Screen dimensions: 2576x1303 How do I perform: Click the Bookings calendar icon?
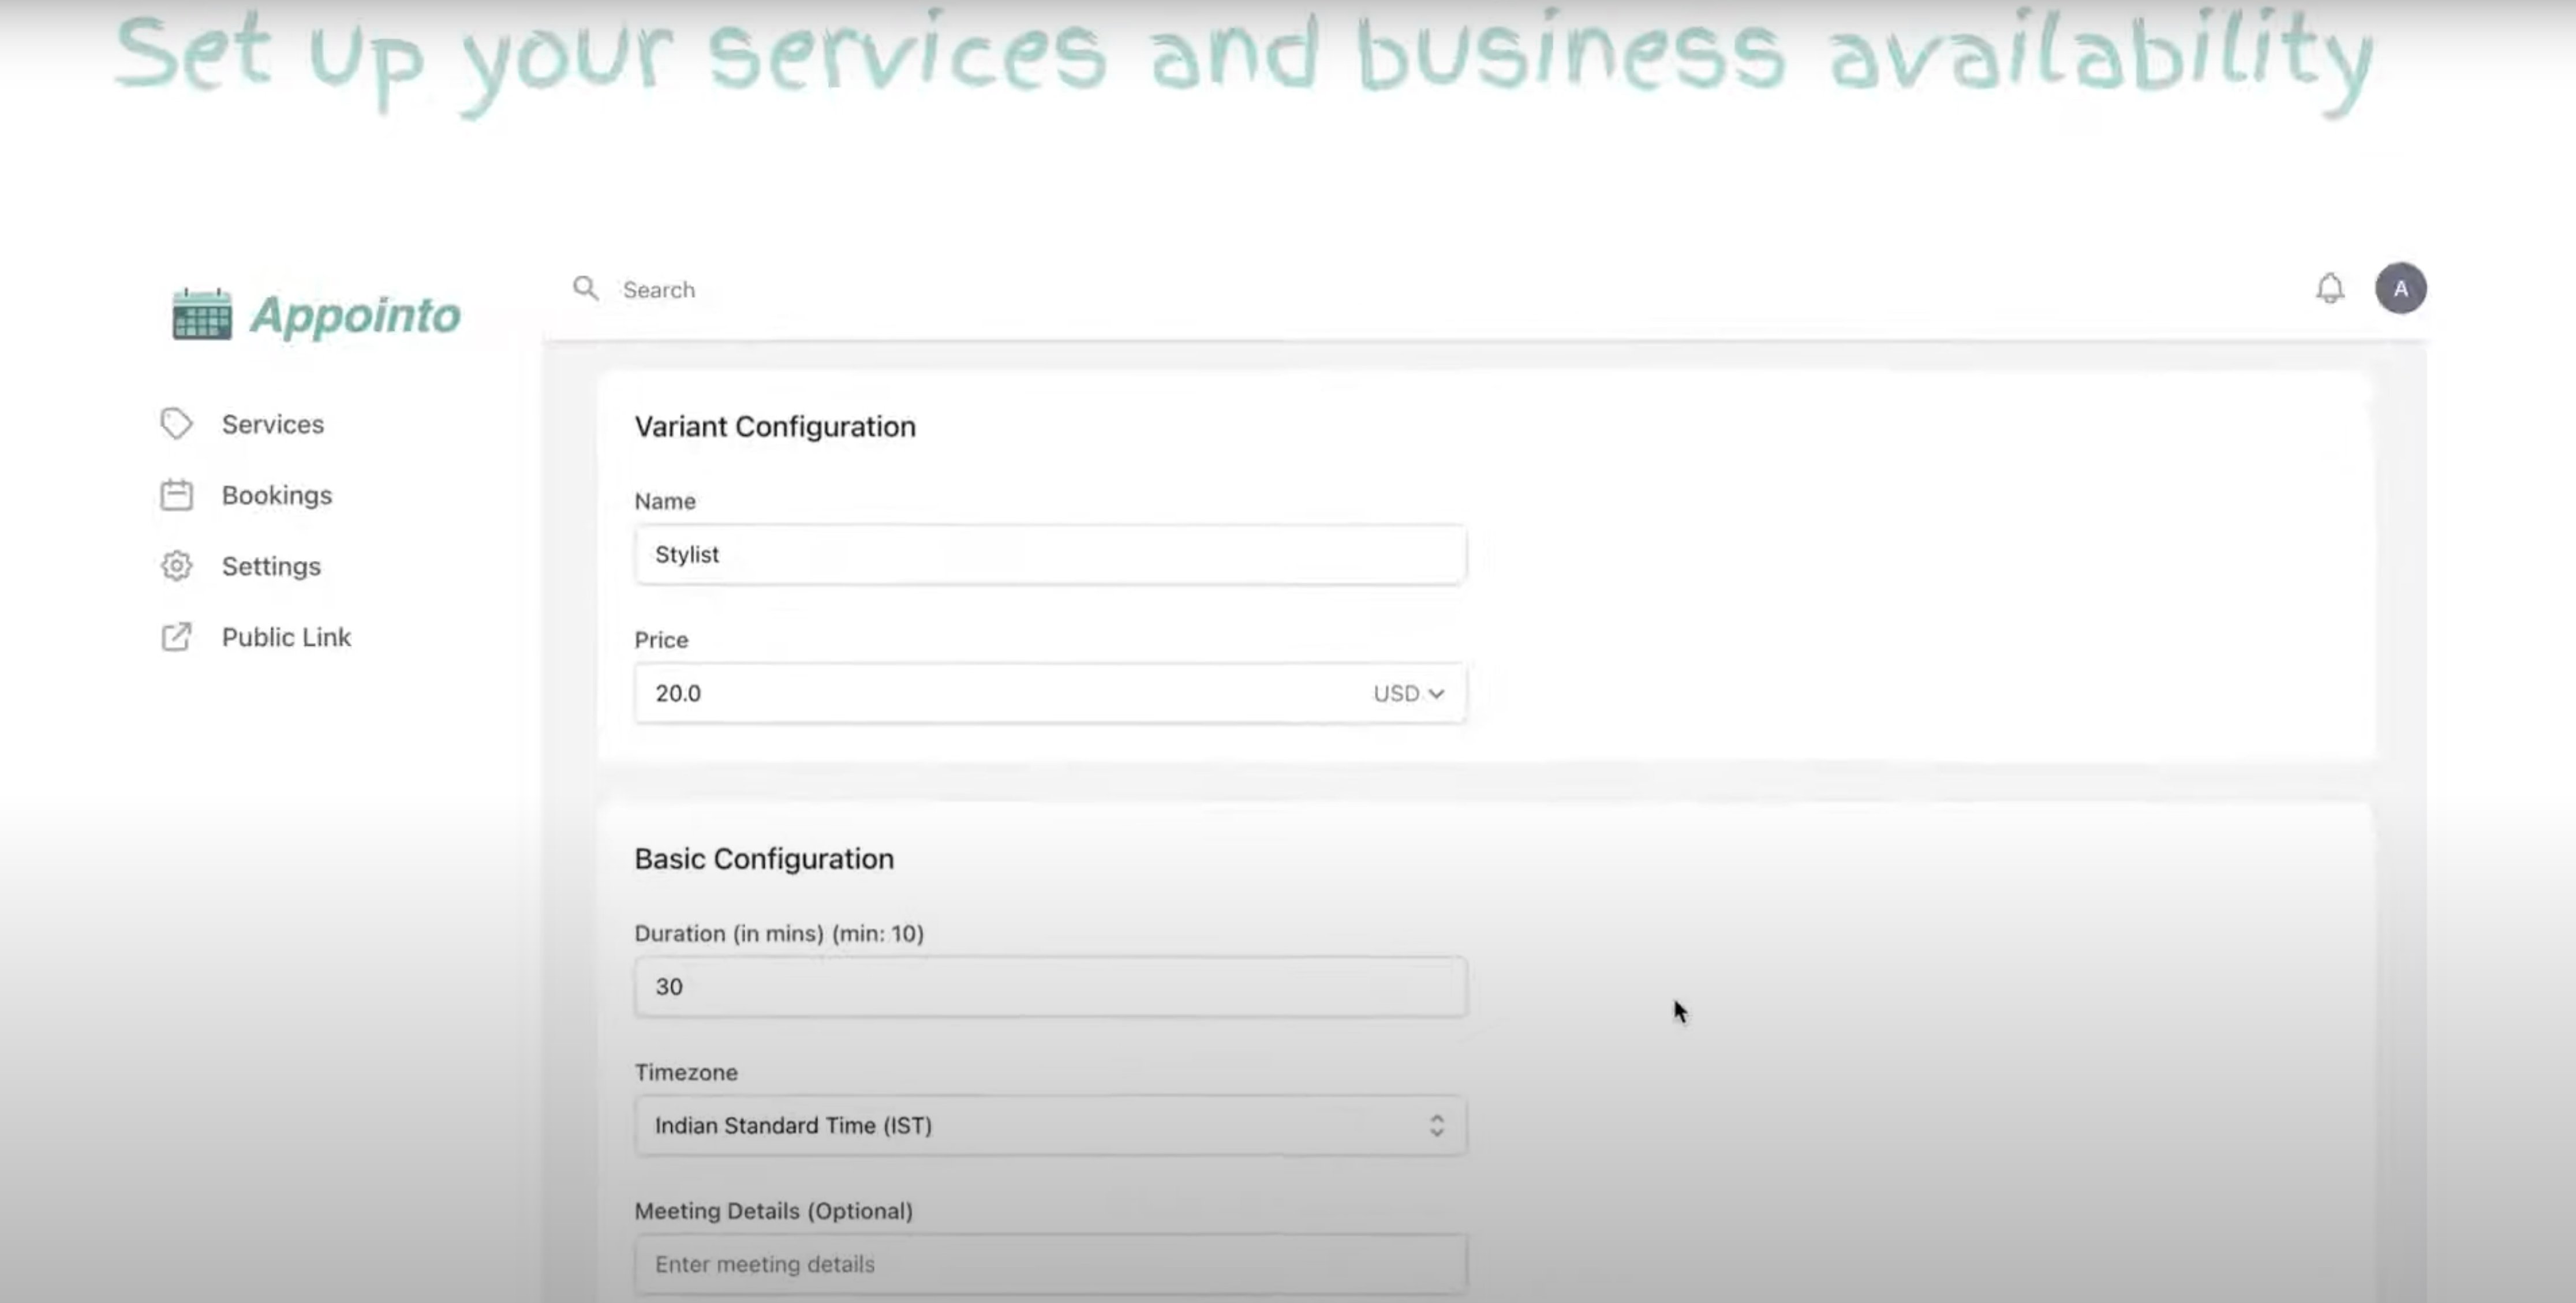[x=176, y=495]
